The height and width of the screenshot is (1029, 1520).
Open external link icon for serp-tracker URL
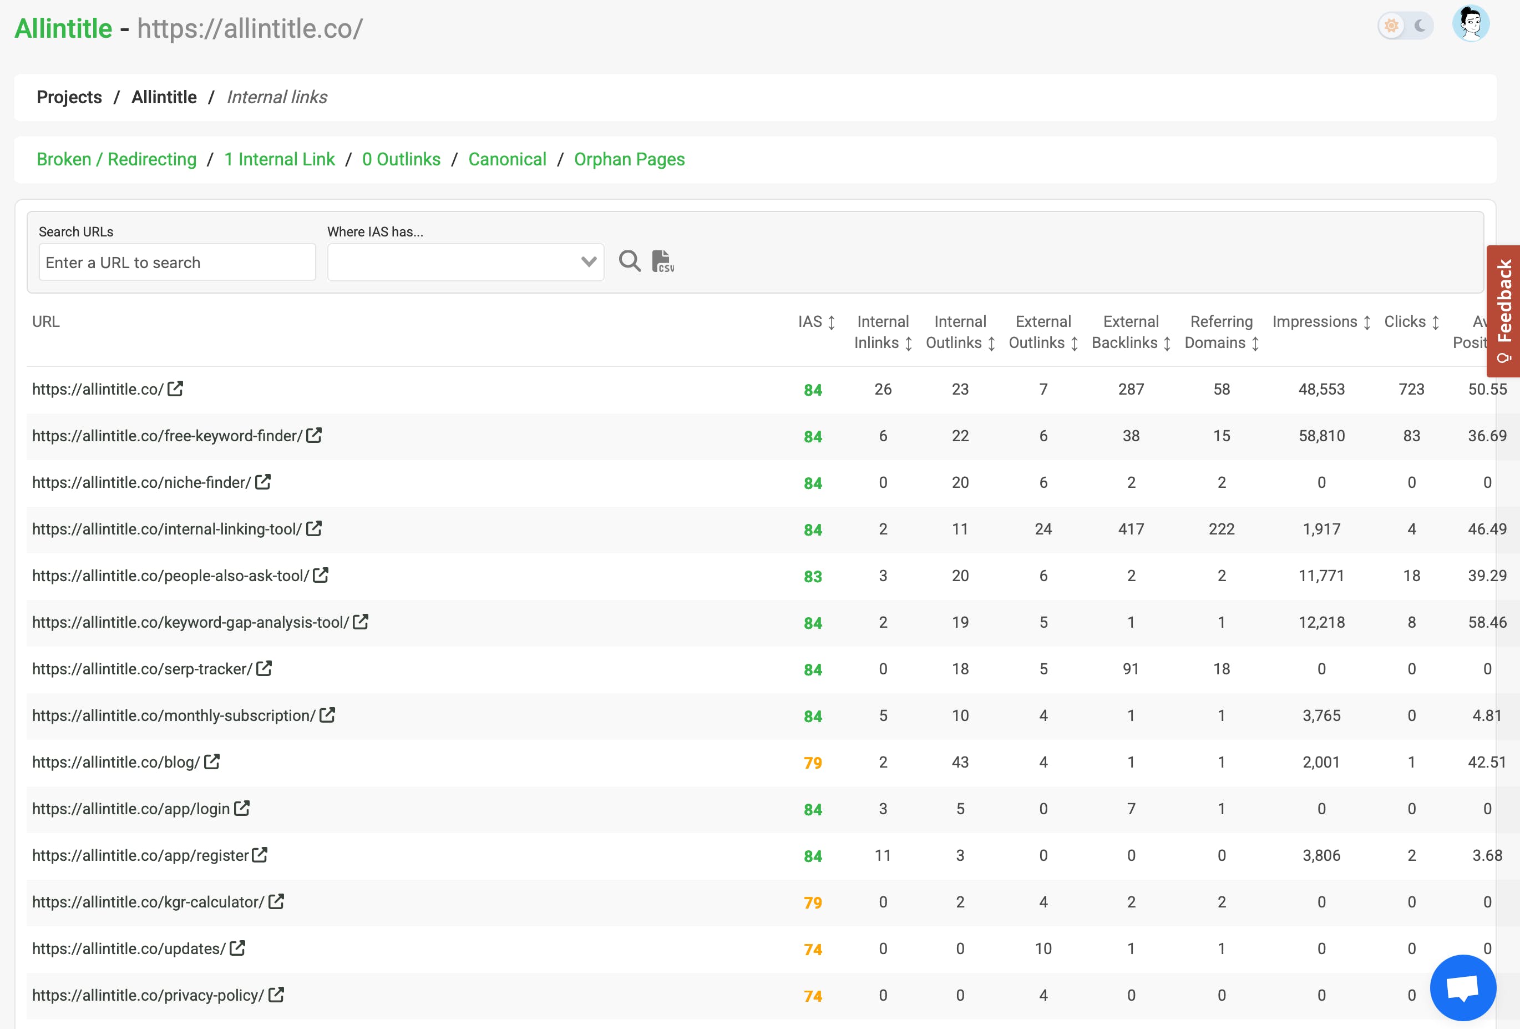[264, 669]
